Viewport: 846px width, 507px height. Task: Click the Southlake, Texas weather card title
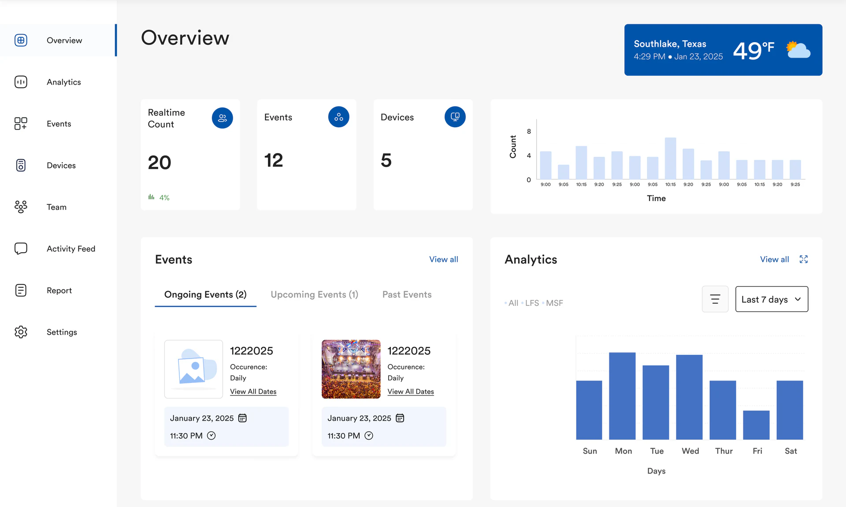pos(670,44)
